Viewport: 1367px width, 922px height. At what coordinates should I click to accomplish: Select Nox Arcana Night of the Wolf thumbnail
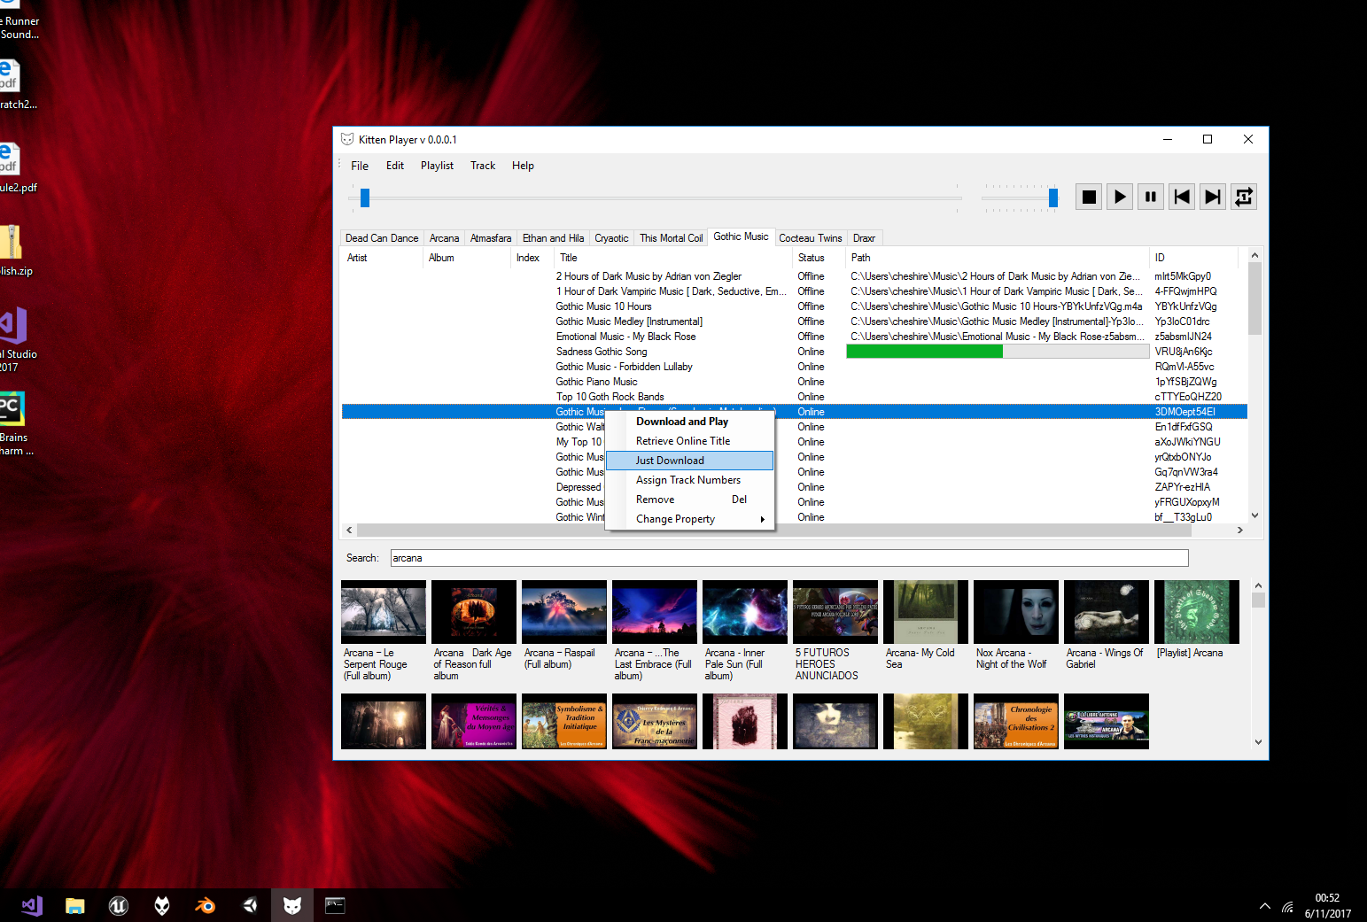coord(1015,612)
